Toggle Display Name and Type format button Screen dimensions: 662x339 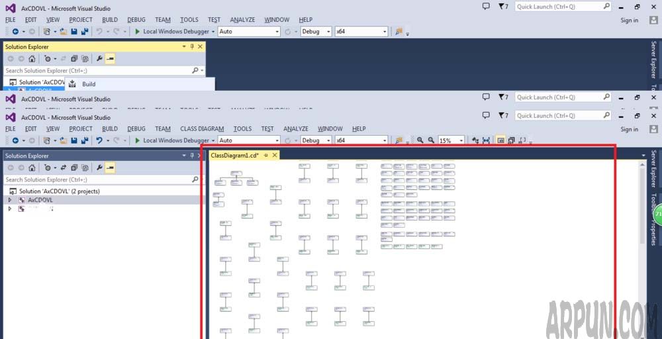point(511,140)
